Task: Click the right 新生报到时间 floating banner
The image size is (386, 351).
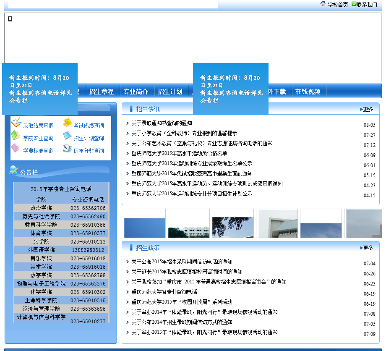Action: click(x=231, y=89)
